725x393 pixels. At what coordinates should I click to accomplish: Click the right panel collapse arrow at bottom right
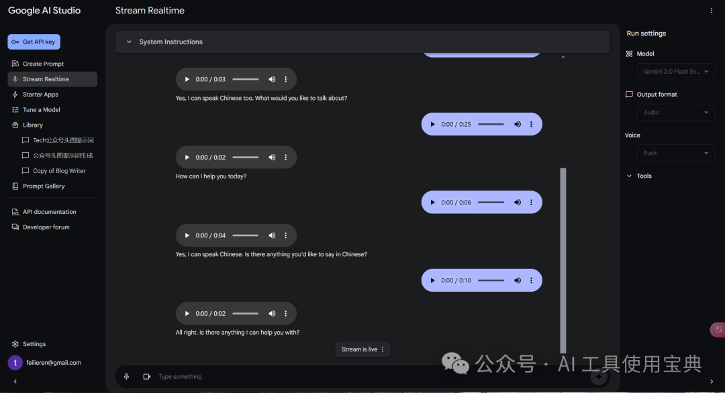pyautogui.click(x=712, y=382)
